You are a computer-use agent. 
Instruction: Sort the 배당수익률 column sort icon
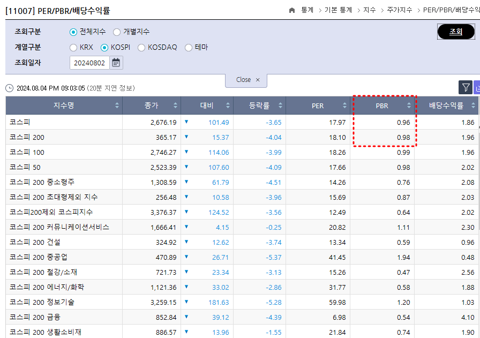coord(471,106)
